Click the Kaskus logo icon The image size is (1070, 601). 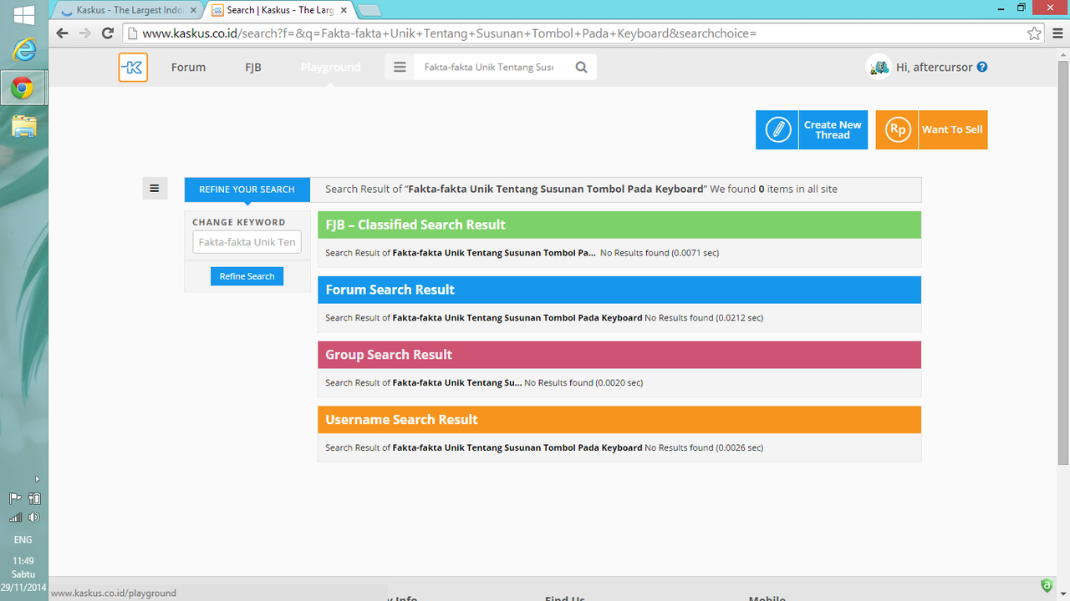133,68
